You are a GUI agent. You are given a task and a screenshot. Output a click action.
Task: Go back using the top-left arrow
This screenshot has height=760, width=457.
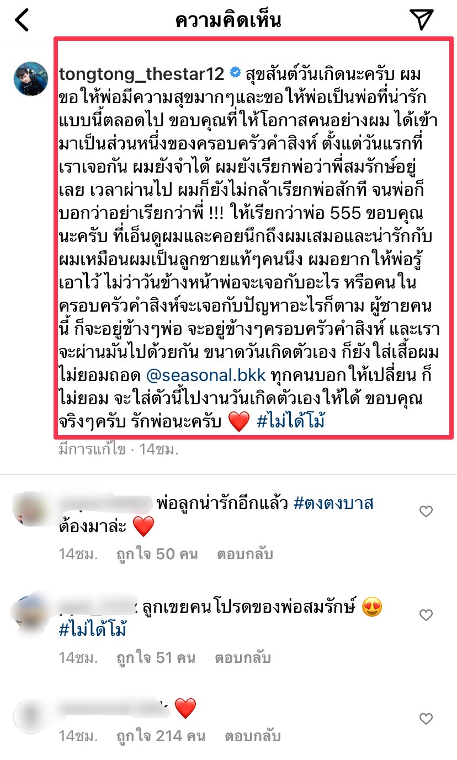pos(22,20)
